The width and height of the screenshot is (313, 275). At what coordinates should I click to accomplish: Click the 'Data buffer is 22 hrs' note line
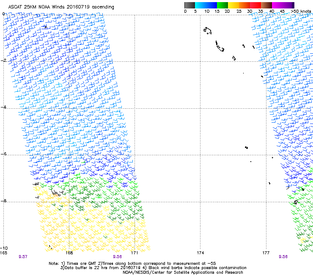pos(153,268)
